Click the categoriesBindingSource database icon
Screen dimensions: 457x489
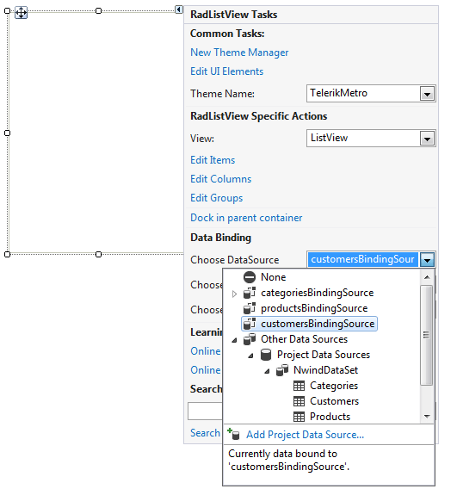[250, 293]
